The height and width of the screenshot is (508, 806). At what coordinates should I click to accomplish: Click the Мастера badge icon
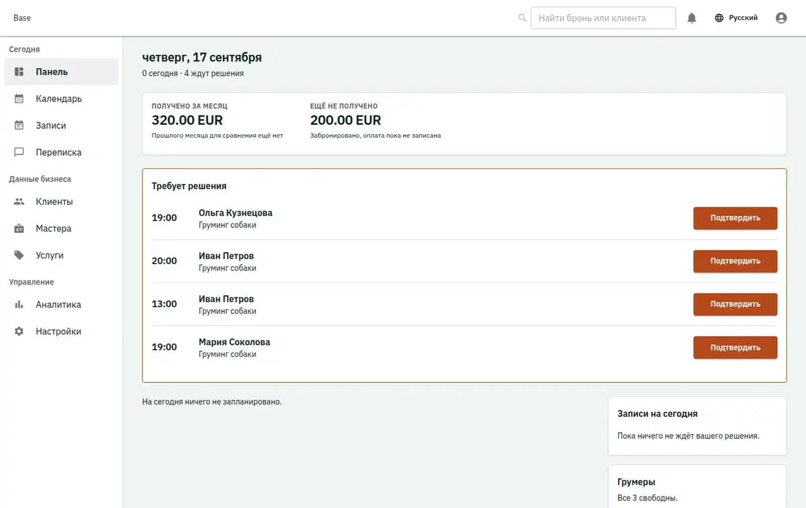click(19, 228)
